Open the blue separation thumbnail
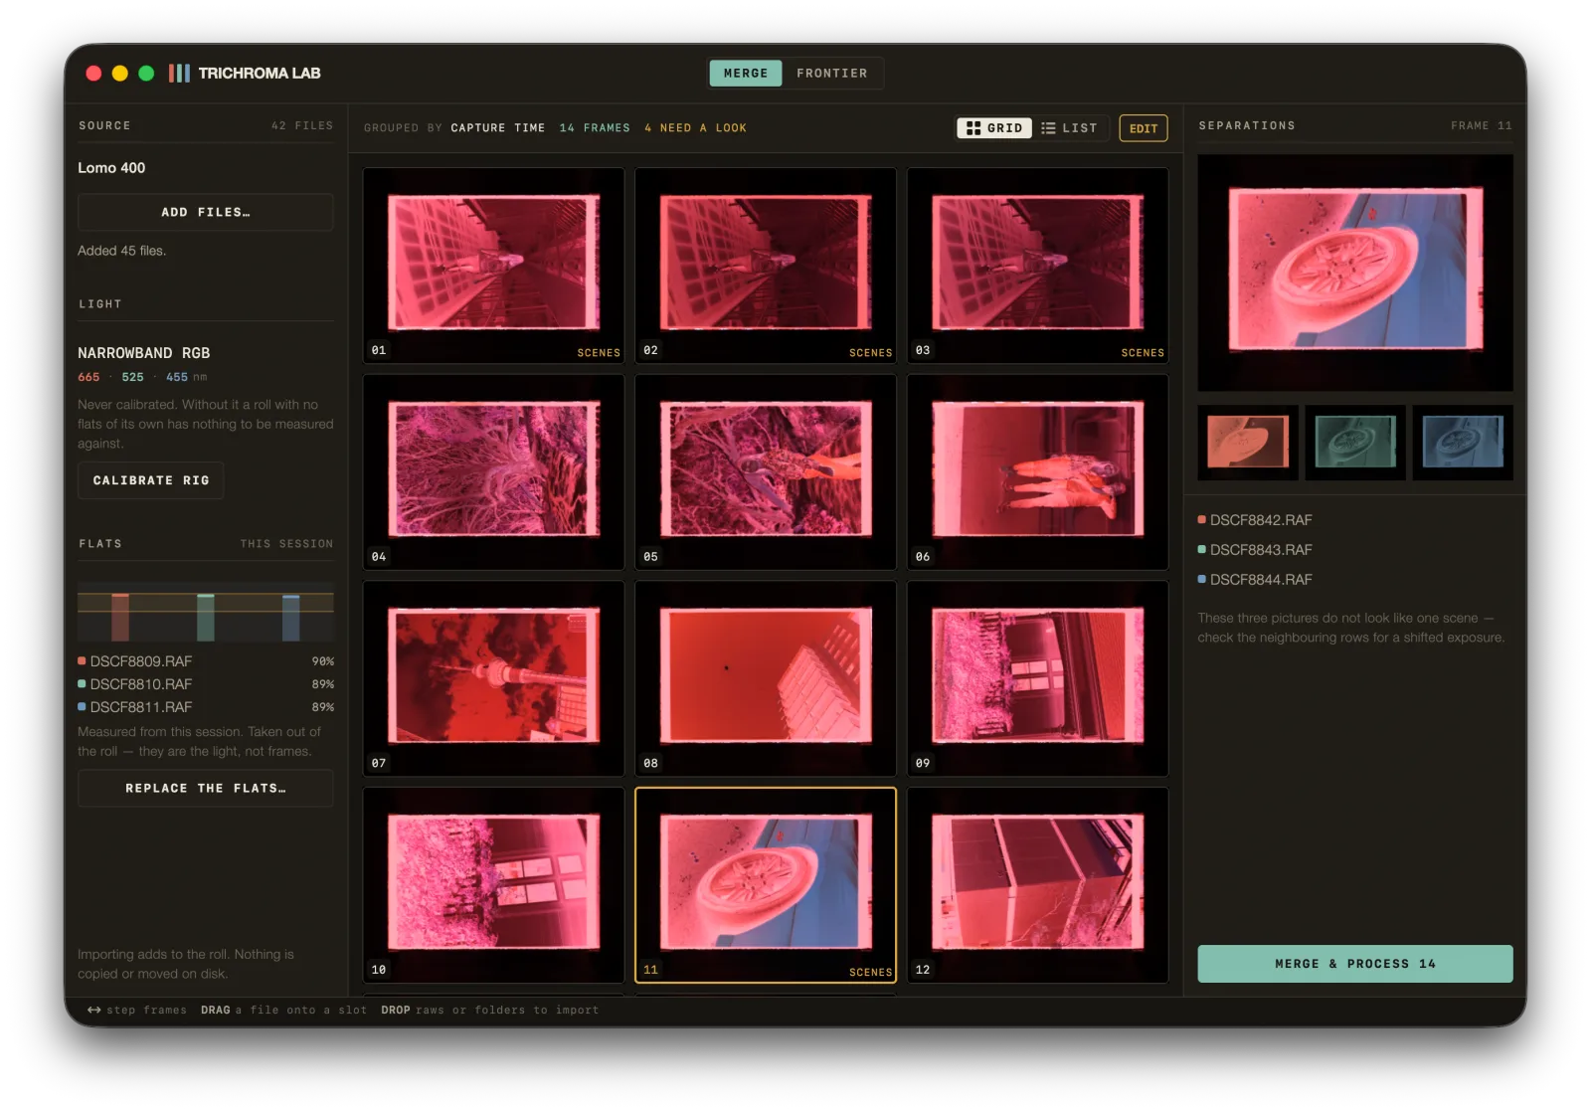The image size is (1591, 1112). click(x=1463, y=443)
